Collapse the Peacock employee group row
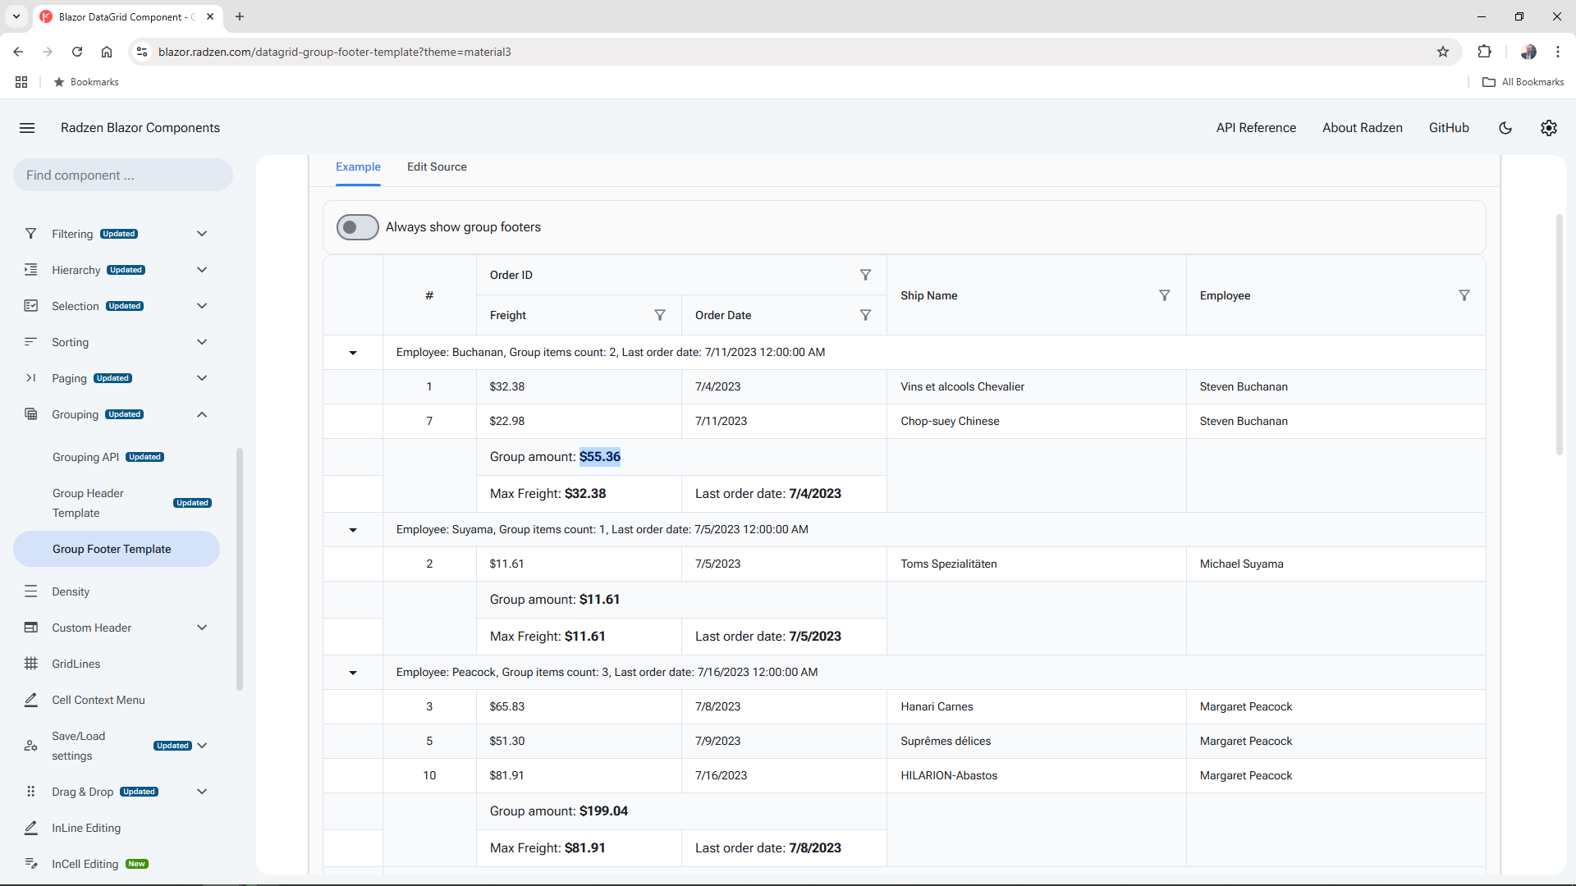Viewport: 1576px width, 886px height. [x=352, y=673]
